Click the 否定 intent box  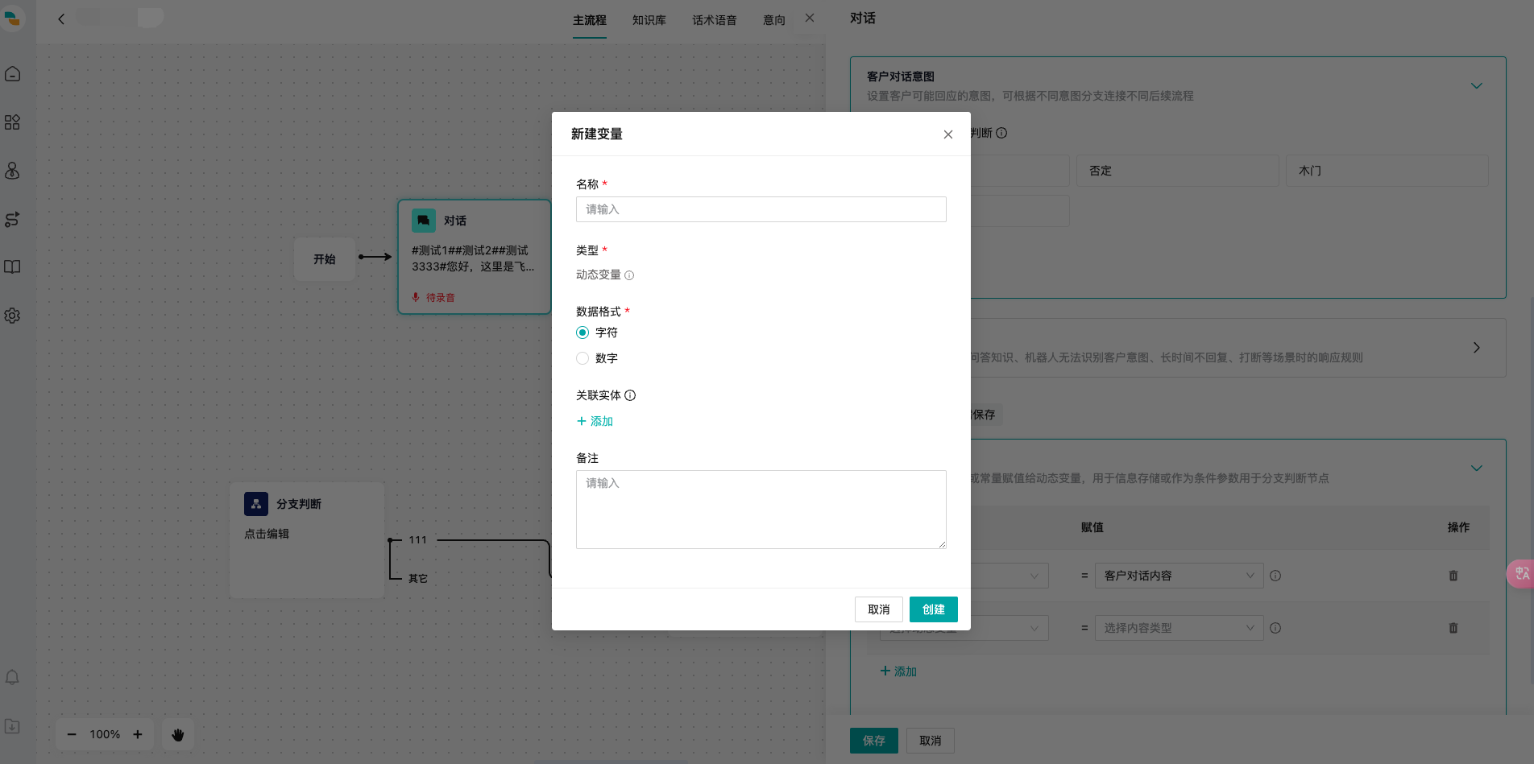pyautogui.click(x=1178, y=171)
